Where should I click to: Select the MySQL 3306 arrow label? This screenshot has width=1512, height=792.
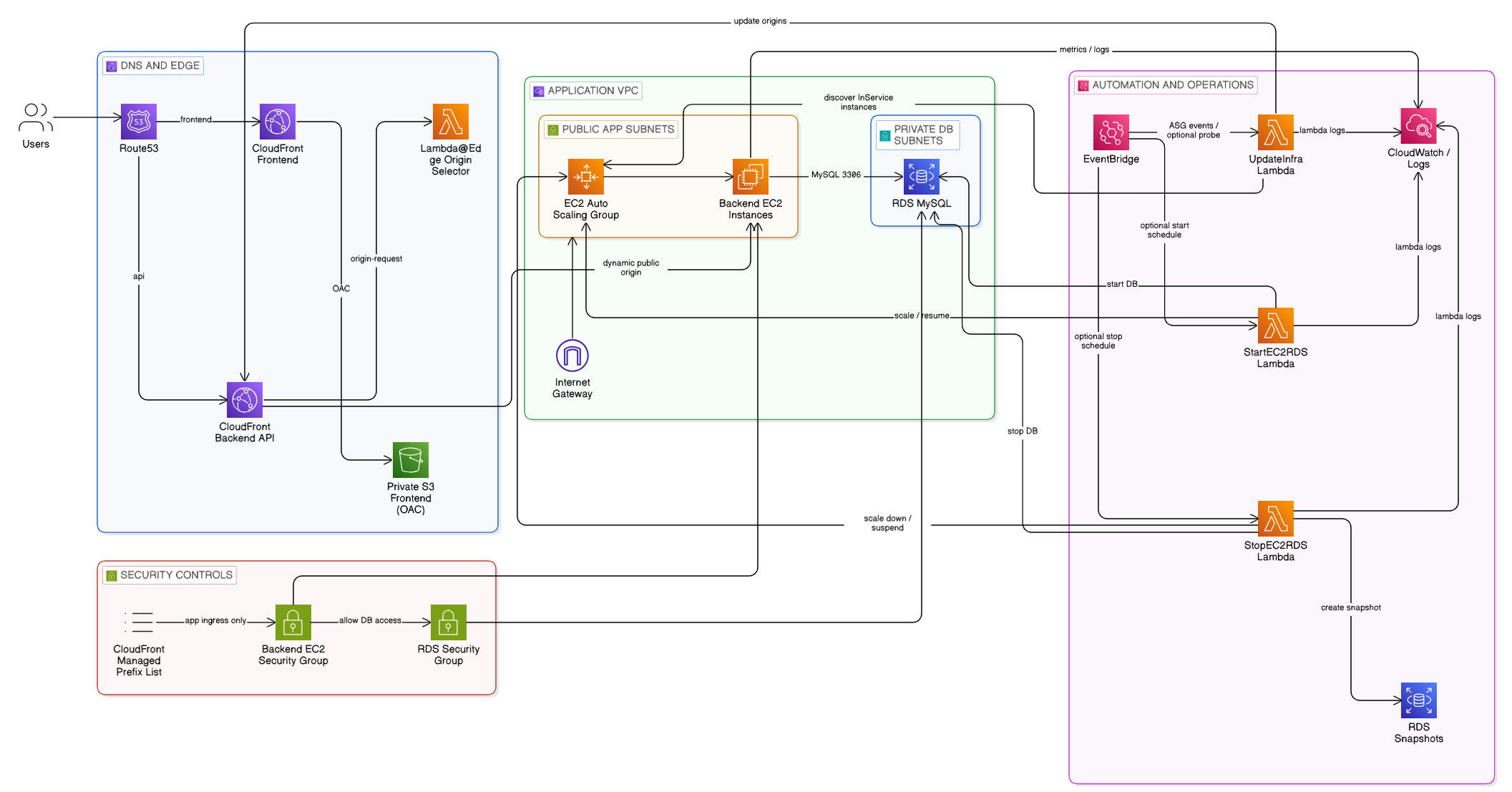pos(836,174)
